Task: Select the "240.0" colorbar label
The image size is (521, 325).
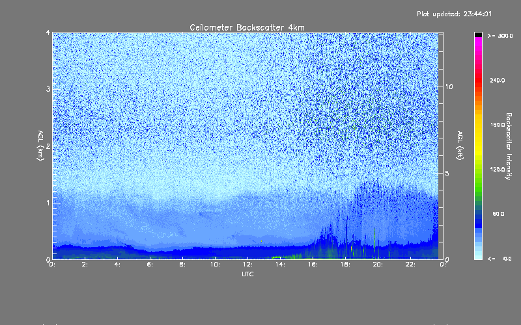Action: coord(498,81)
